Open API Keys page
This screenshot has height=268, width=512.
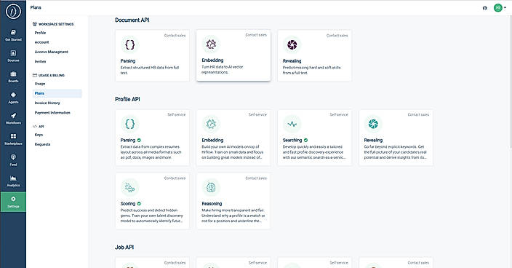point(39,135)
